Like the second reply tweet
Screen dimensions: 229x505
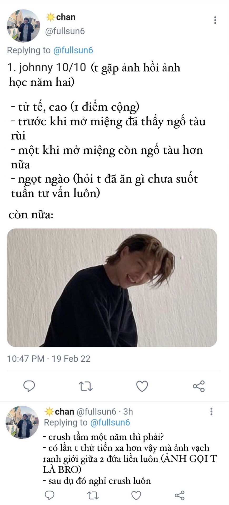click(136, 496)
